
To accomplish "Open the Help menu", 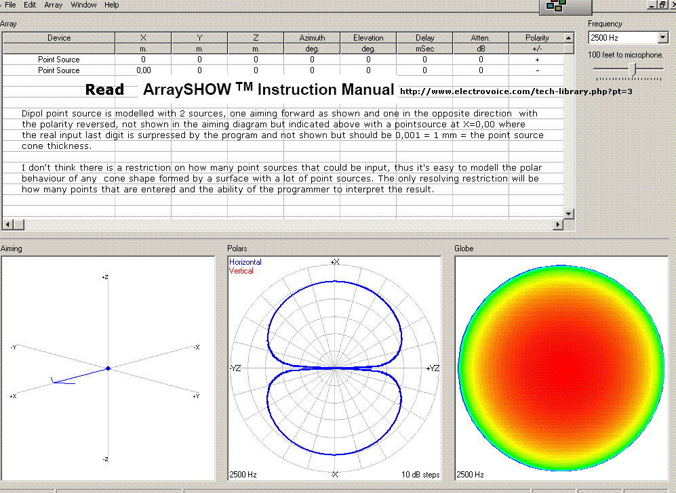I will coord(112,5).
